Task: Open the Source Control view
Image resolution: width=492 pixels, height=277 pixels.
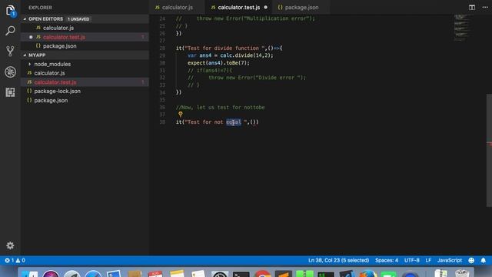Action: point(10,51)
